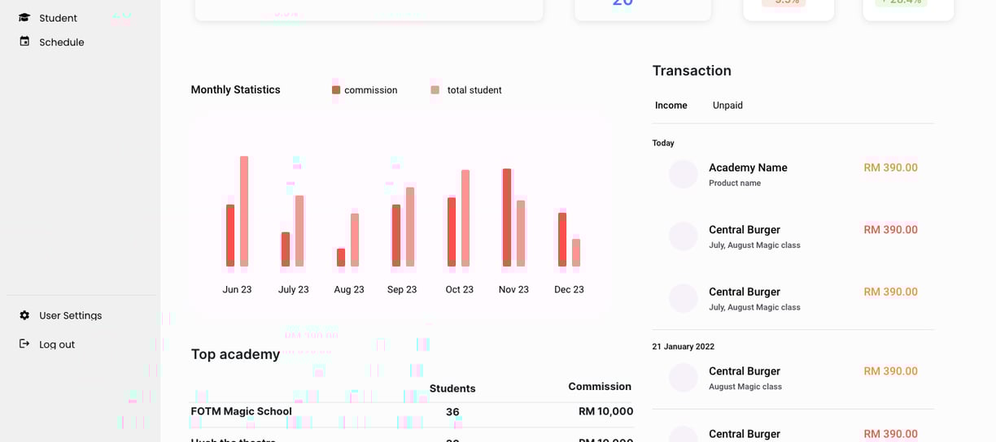Click the Transaction section heading
The width and height of the screenshot is (996, 442).
692,71
